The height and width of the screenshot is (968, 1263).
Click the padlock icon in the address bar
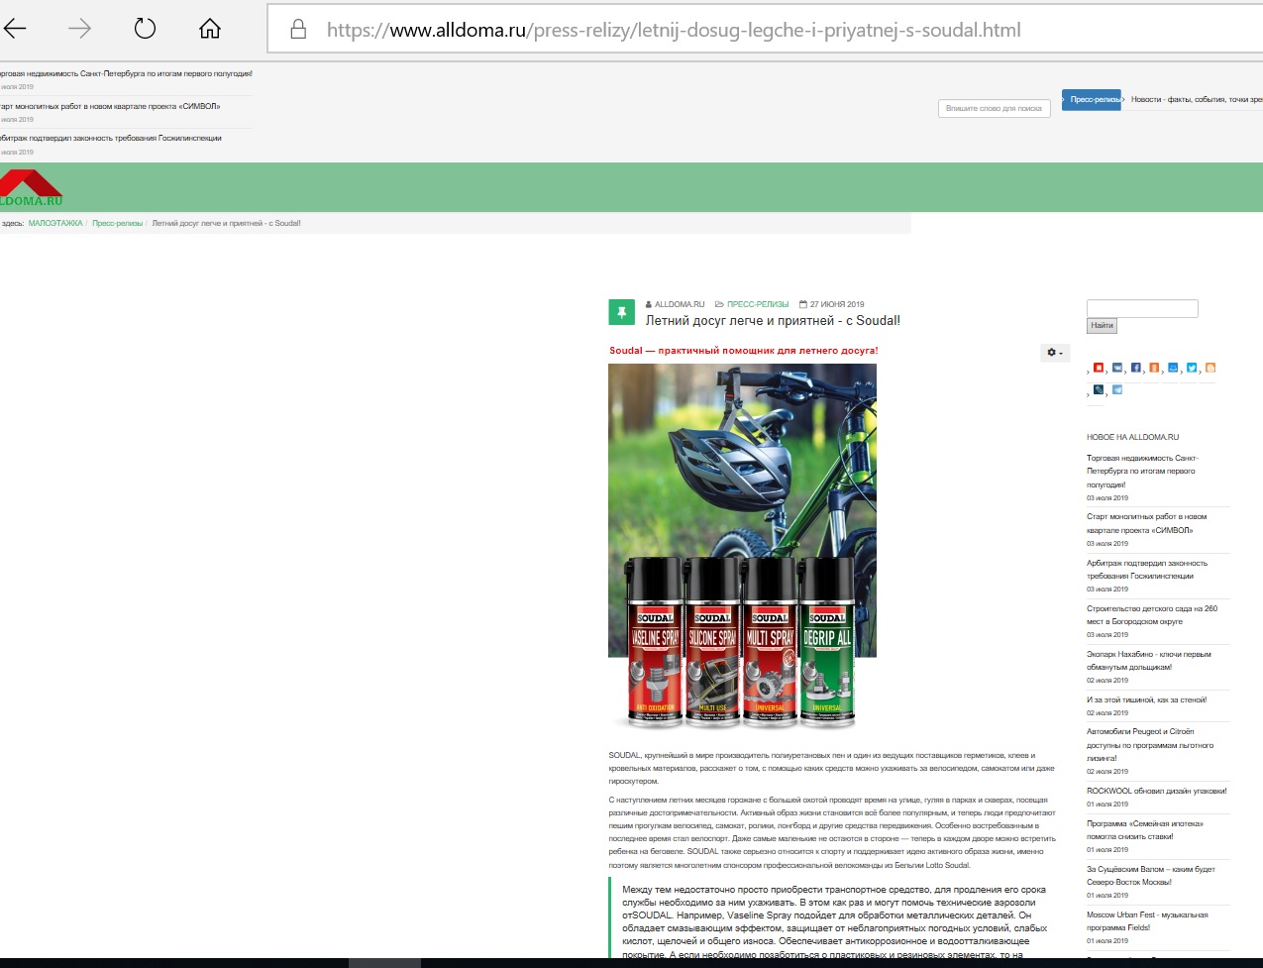pos(298,30)
